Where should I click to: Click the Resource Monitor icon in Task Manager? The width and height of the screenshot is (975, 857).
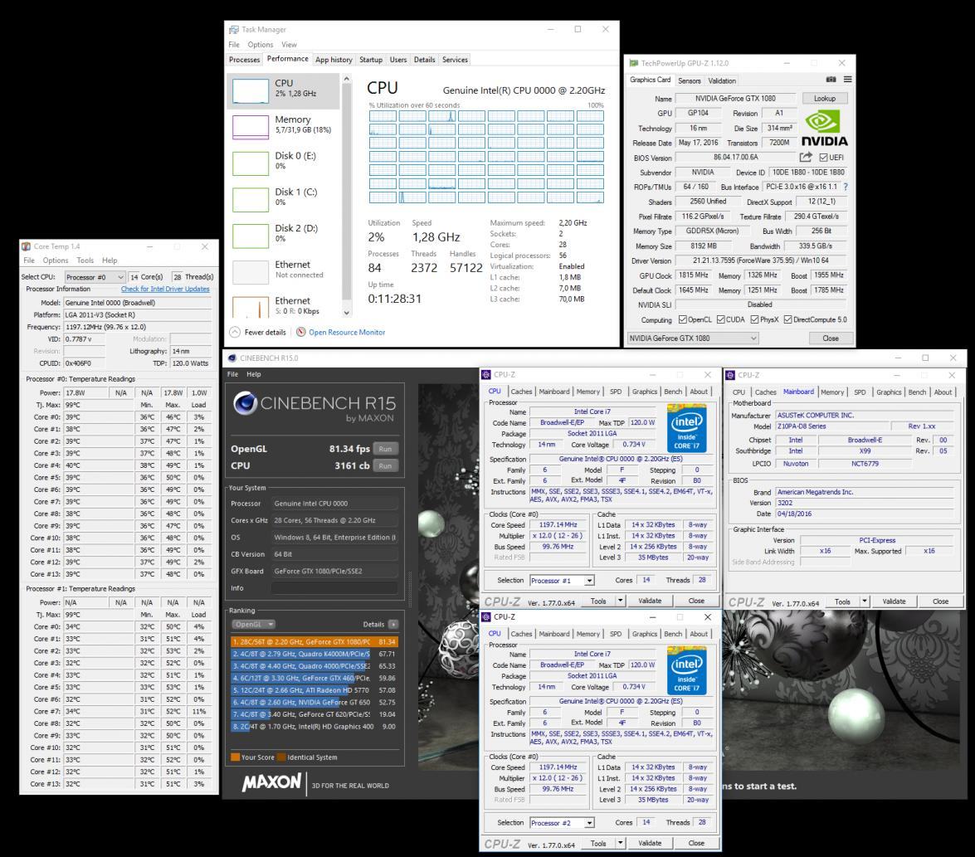coord(301,332)
